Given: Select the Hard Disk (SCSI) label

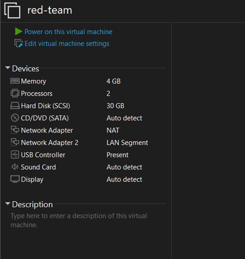Looking at the screenshot, I should 45,106.
